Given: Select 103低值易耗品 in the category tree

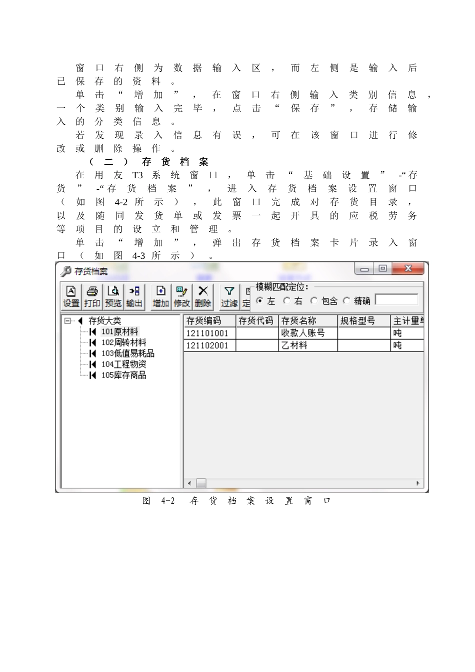Looking at the screenshot, I should (x=127, y=354).
